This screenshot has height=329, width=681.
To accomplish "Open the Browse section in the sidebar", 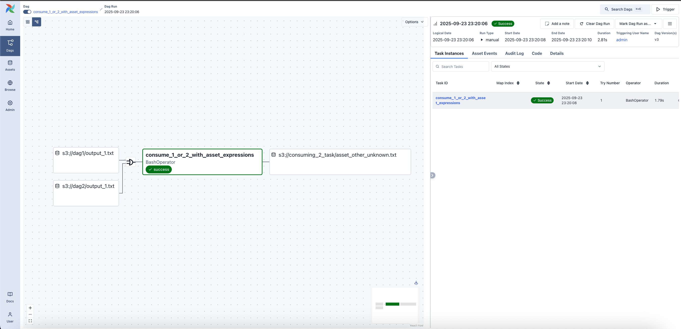I will [x=10, y=85].
